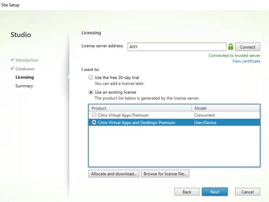Click the User/Device model cell
Viewport: 269px width, 202px height.
click(x=205, y=123)
